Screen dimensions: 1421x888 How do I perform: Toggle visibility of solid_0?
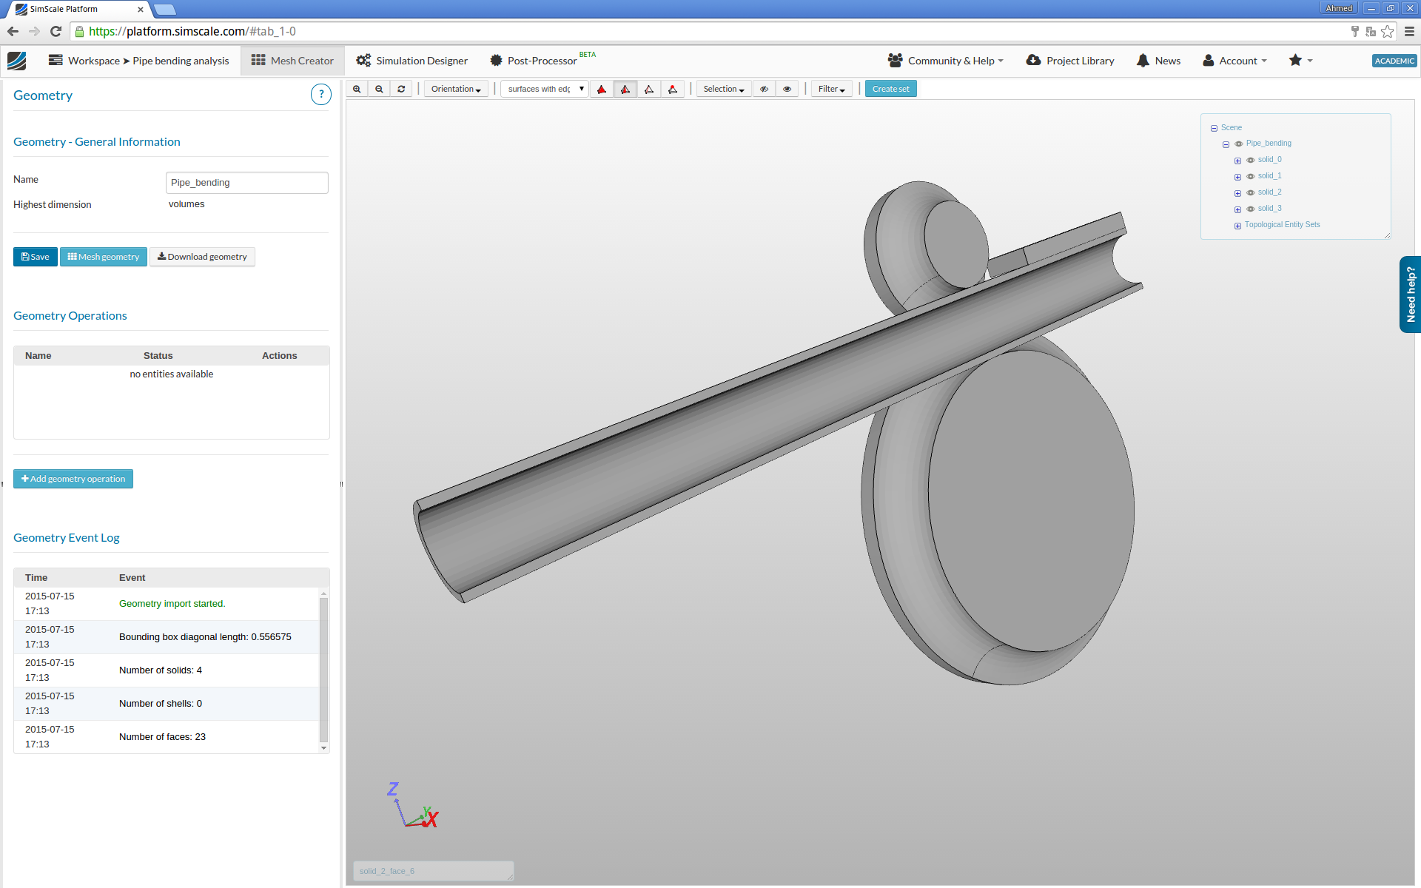[x=1251, y=160]
